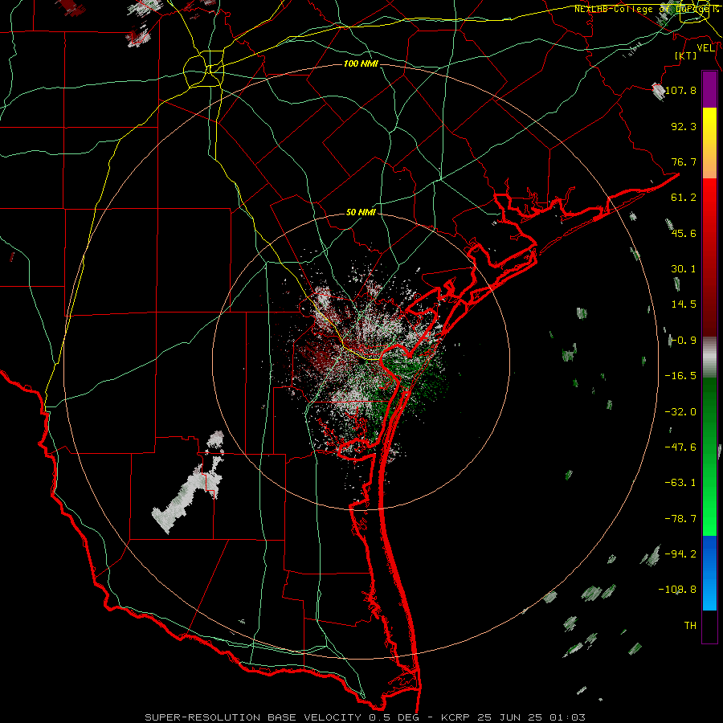723x723 pixels.
Task: Click the Super-Resolution Base Velocity caption text
Action: 366,717
